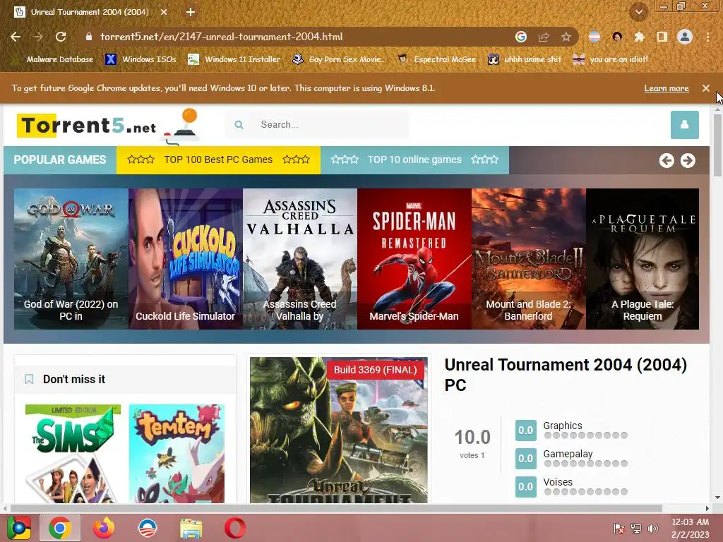
Task: Open the Extensions puzzle piece icon
Action: (639, 37)
